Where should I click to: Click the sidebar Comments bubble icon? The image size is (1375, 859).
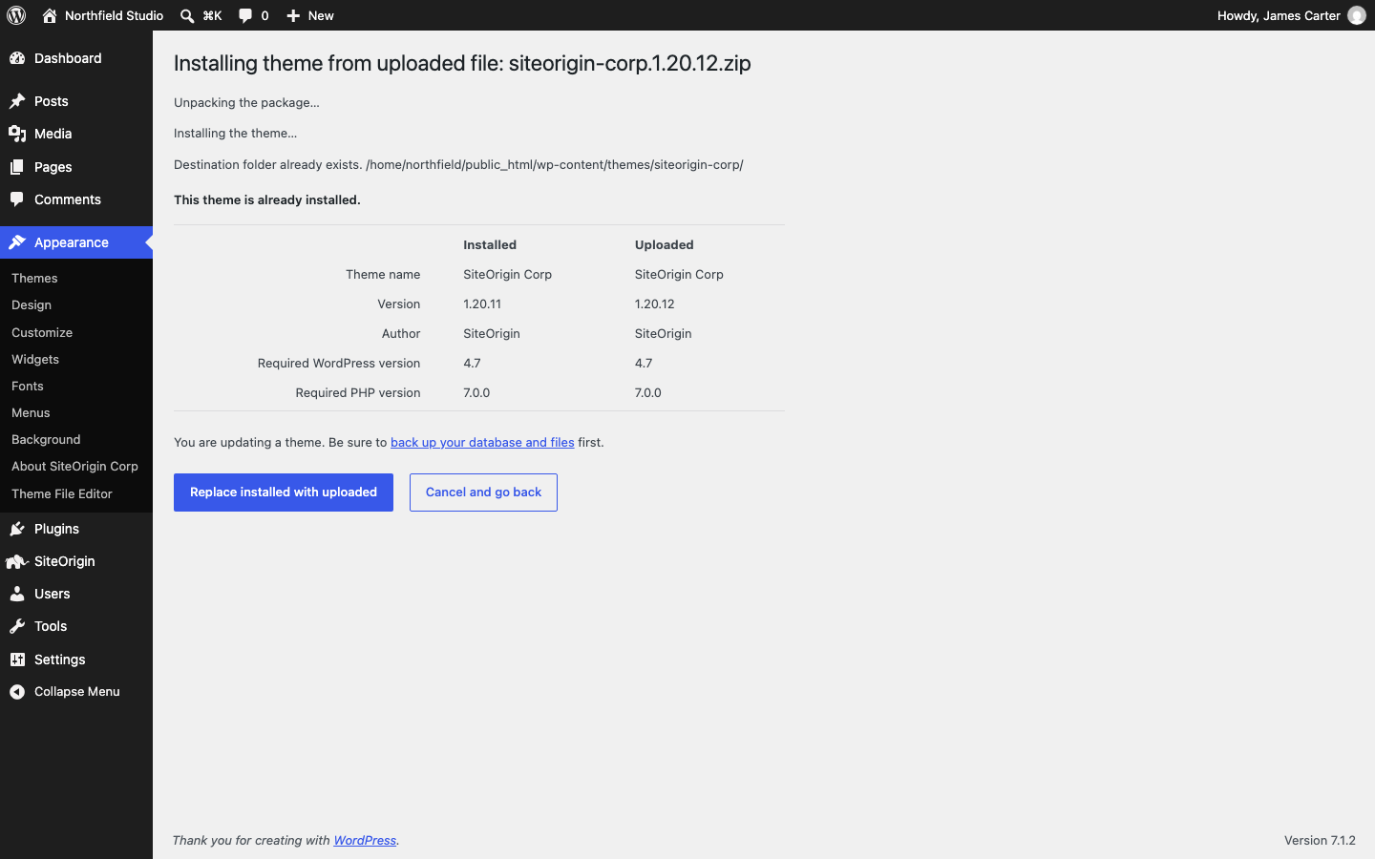17,199
